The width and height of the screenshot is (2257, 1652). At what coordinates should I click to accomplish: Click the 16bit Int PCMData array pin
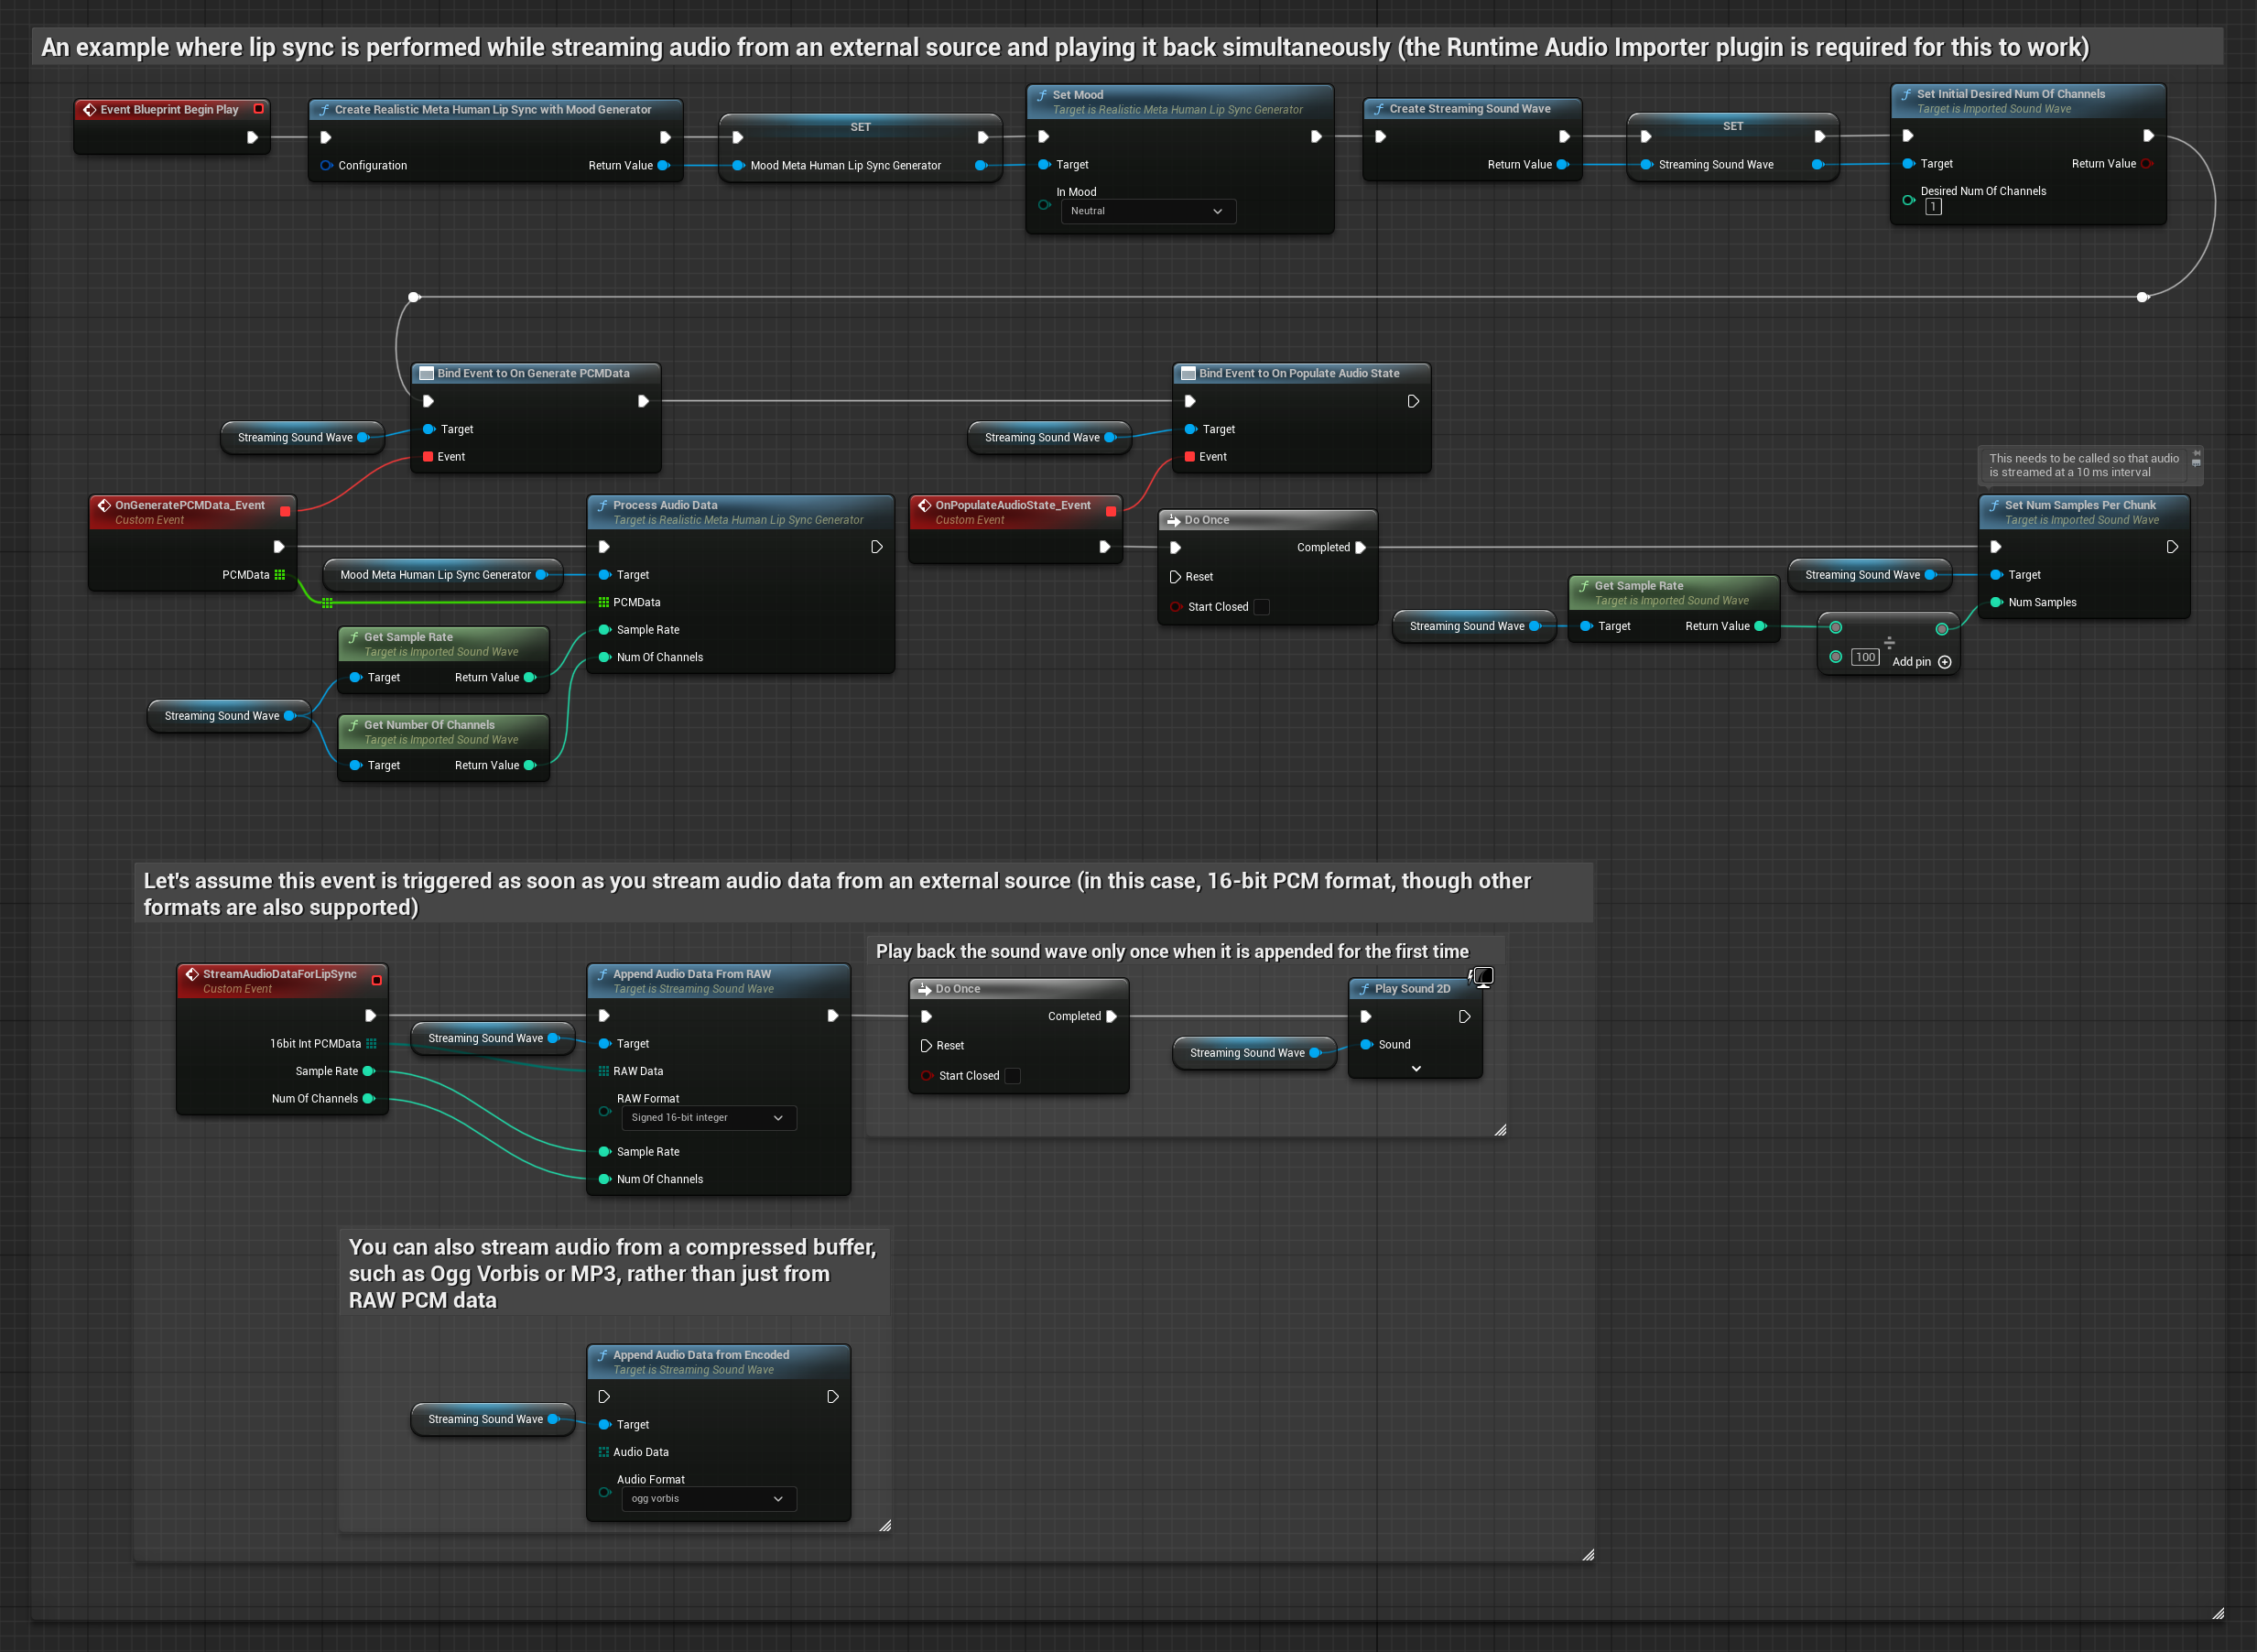click(x=371, y=1044)
